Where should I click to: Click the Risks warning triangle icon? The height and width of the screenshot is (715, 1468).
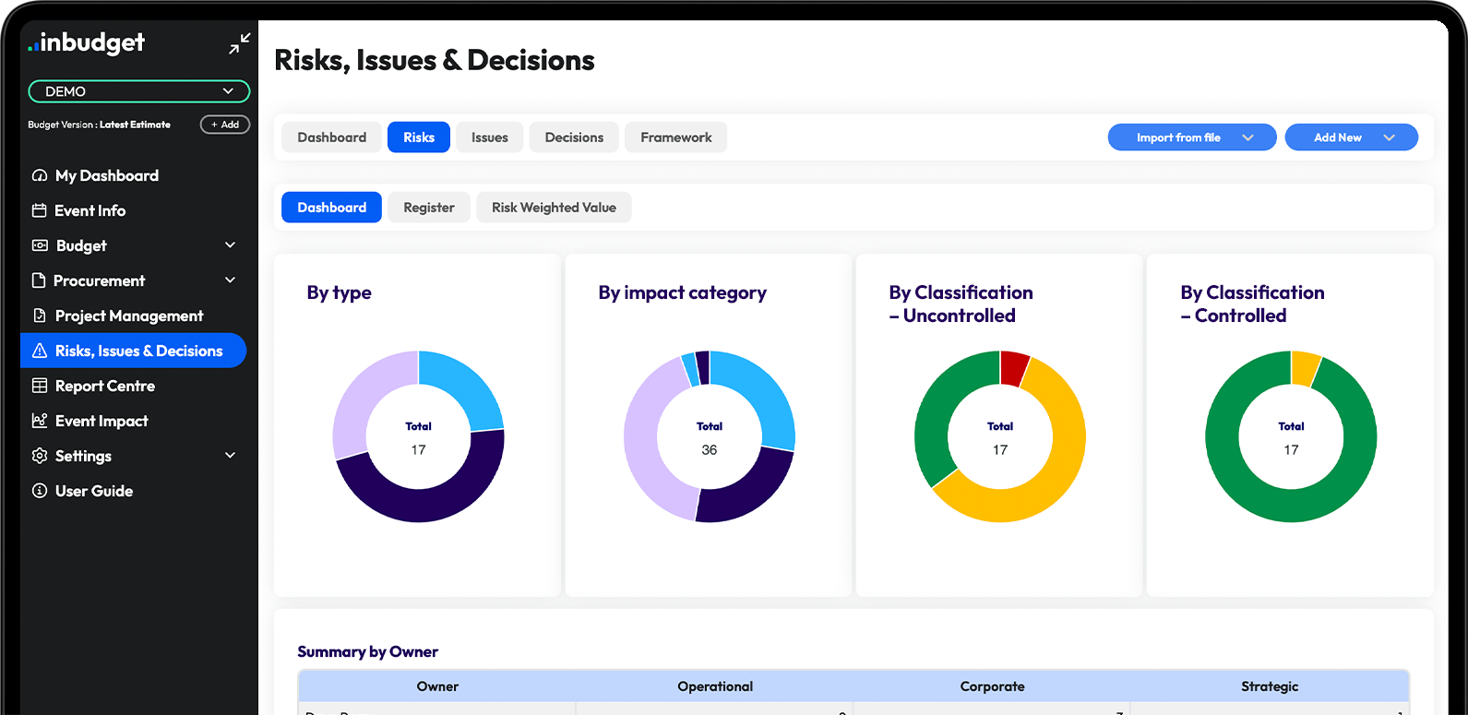(40, 351)
